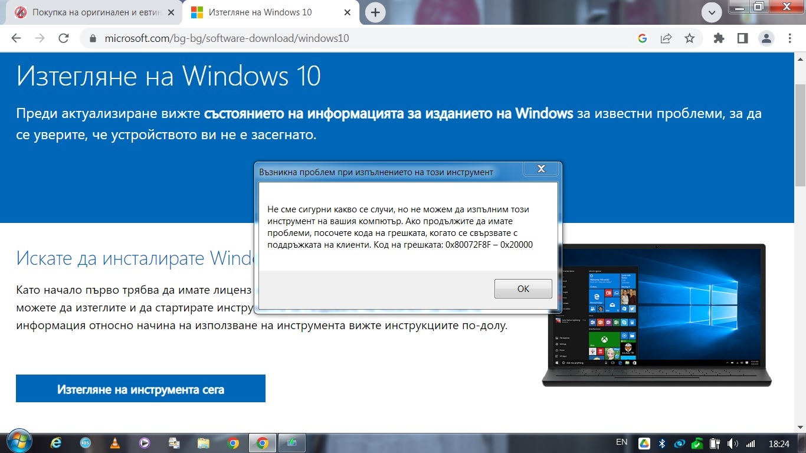Open the Bluetooth tray icon
806x453 pixels.
662,444
